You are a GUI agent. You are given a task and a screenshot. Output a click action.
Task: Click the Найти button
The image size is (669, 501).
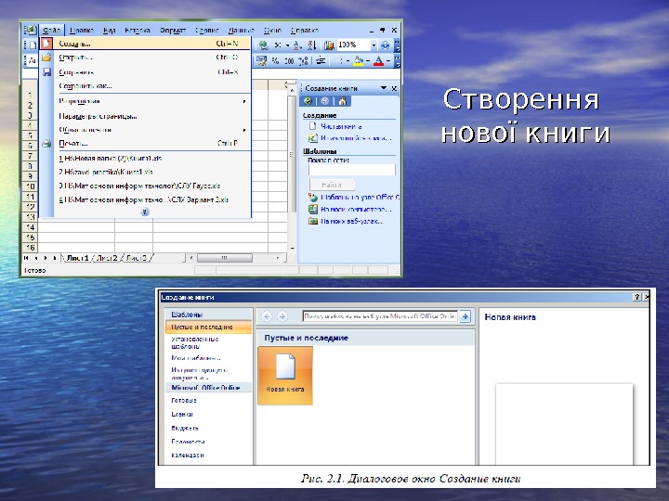[x=332, y=185]
